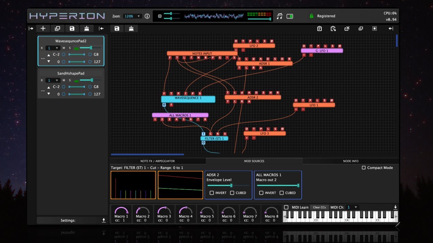Click the Clear CCs button
This screenshot has height=243, width=433.
click(319, 207)
